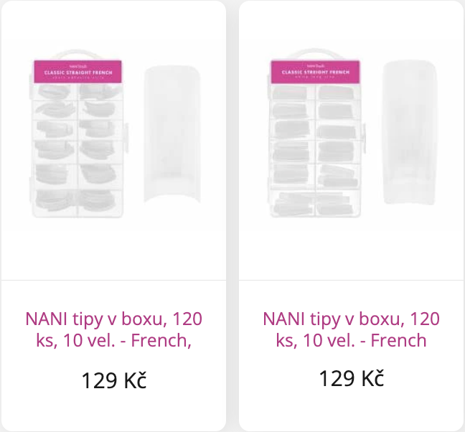Click the hanger handle atop the right box
This screenshot has height=432, width=465.
[x=315, y=54]
